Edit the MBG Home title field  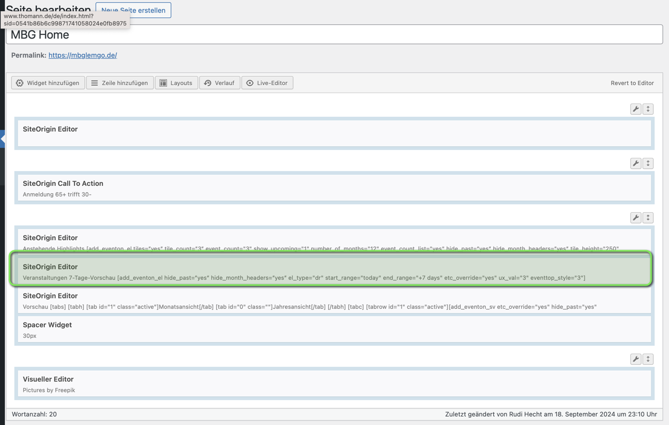point(335,35)
